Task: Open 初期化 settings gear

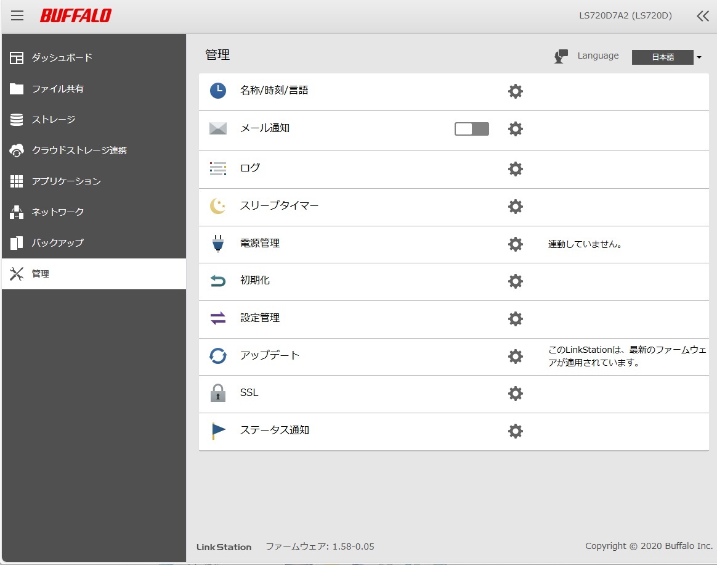Action: tap(515, 281)
